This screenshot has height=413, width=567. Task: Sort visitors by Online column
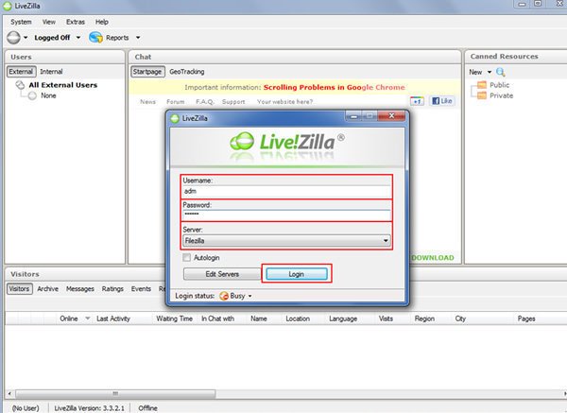pyautogui.click(x=69, y=318)
